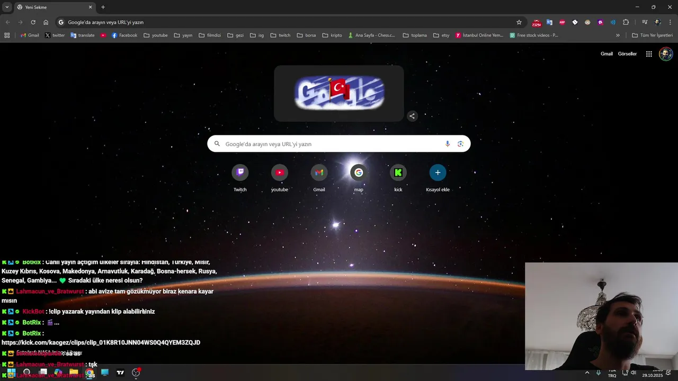678x381 pixels.
Task: Open the Ana Sayfa - Chess.com bookmark
Action: [x=371, y=35]
